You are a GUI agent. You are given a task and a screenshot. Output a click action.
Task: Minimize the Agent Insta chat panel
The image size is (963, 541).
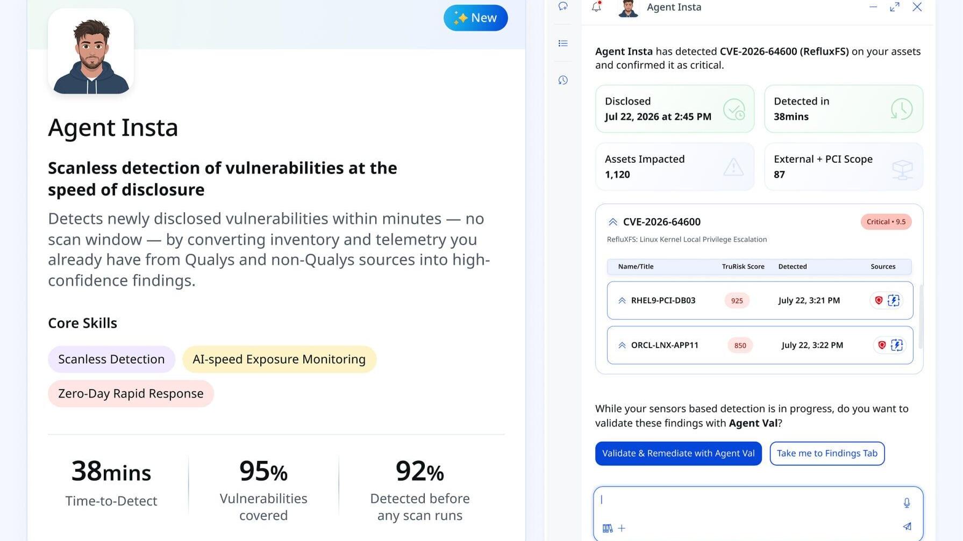tap(873, 7)
